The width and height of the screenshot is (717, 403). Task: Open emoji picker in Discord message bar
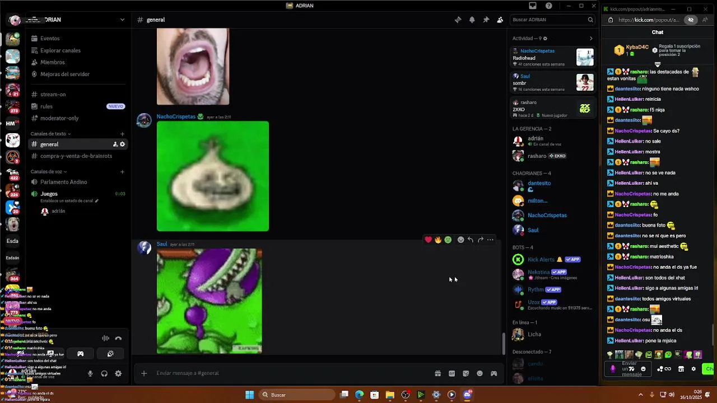tap(479, 373)
